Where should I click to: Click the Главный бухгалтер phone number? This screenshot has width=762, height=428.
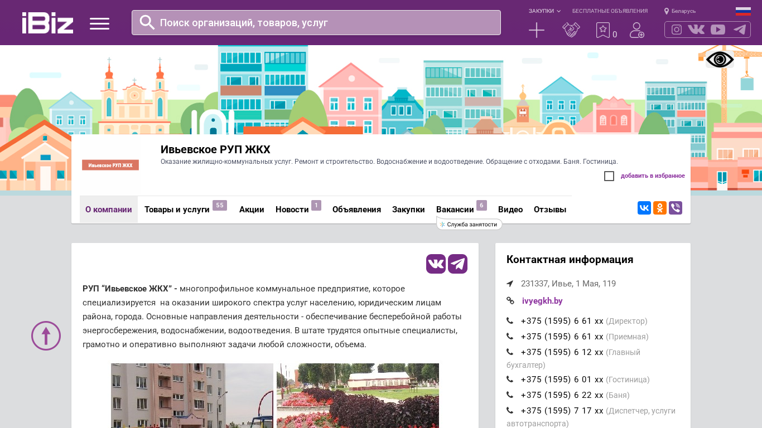click(562, 352)
